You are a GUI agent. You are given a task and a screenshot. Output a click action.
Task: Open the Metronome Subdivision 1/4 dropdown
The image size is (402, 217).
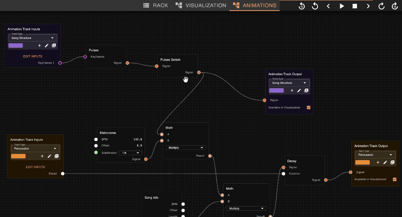(x=131, y=153)
